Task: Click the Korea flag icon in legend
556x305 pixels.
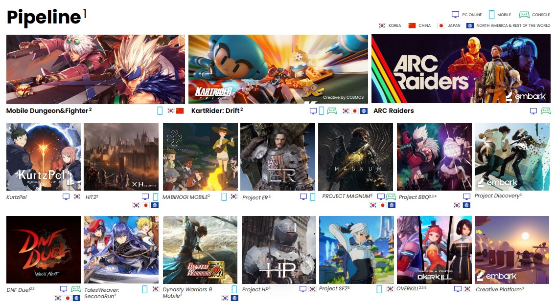Action: 382,25
